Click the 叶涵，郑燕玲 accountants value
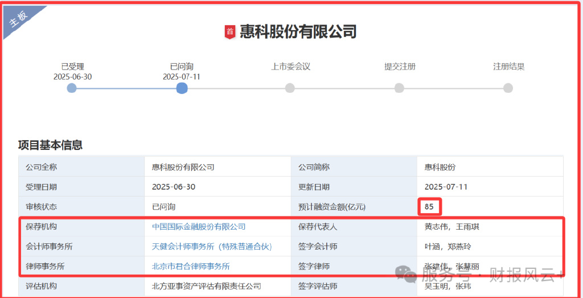Screen dimensions: 583x298 (x=448, y=246)
